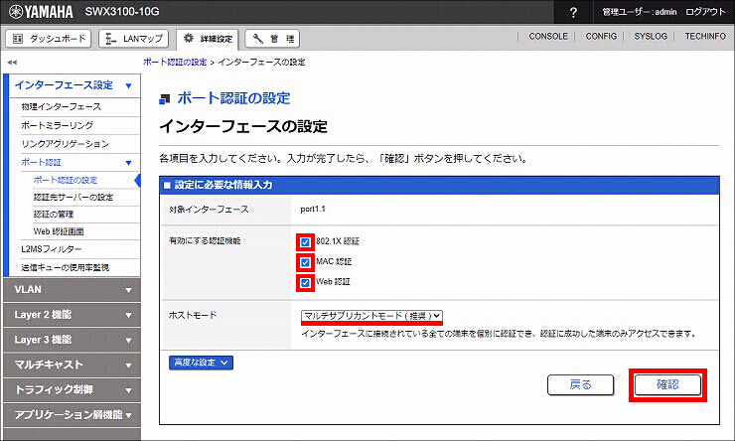The width and height of the screenshot is (735, 441).
Task: Click the 確認 button
Action: click(x=667, y=384)
